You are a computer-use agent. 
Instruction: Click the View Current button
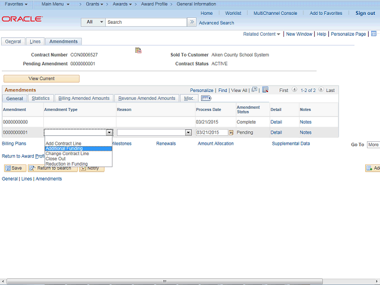tap(42, 78)
